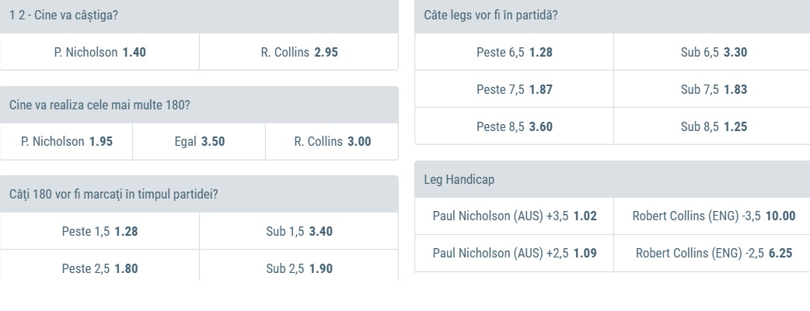Choose Sub 1,5 odds 3.40
Viewport: 810px width, 311px height.
point(299,231)
